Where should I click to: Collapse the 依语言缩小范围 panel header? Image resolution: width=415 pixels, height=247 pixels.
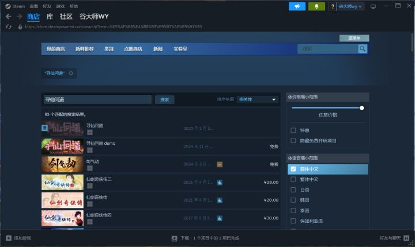coord(327,158)
